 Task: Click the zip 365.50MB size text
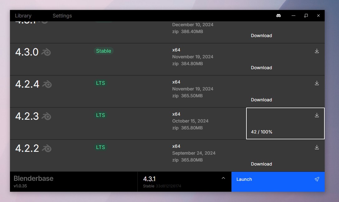(x=188, y=96)
